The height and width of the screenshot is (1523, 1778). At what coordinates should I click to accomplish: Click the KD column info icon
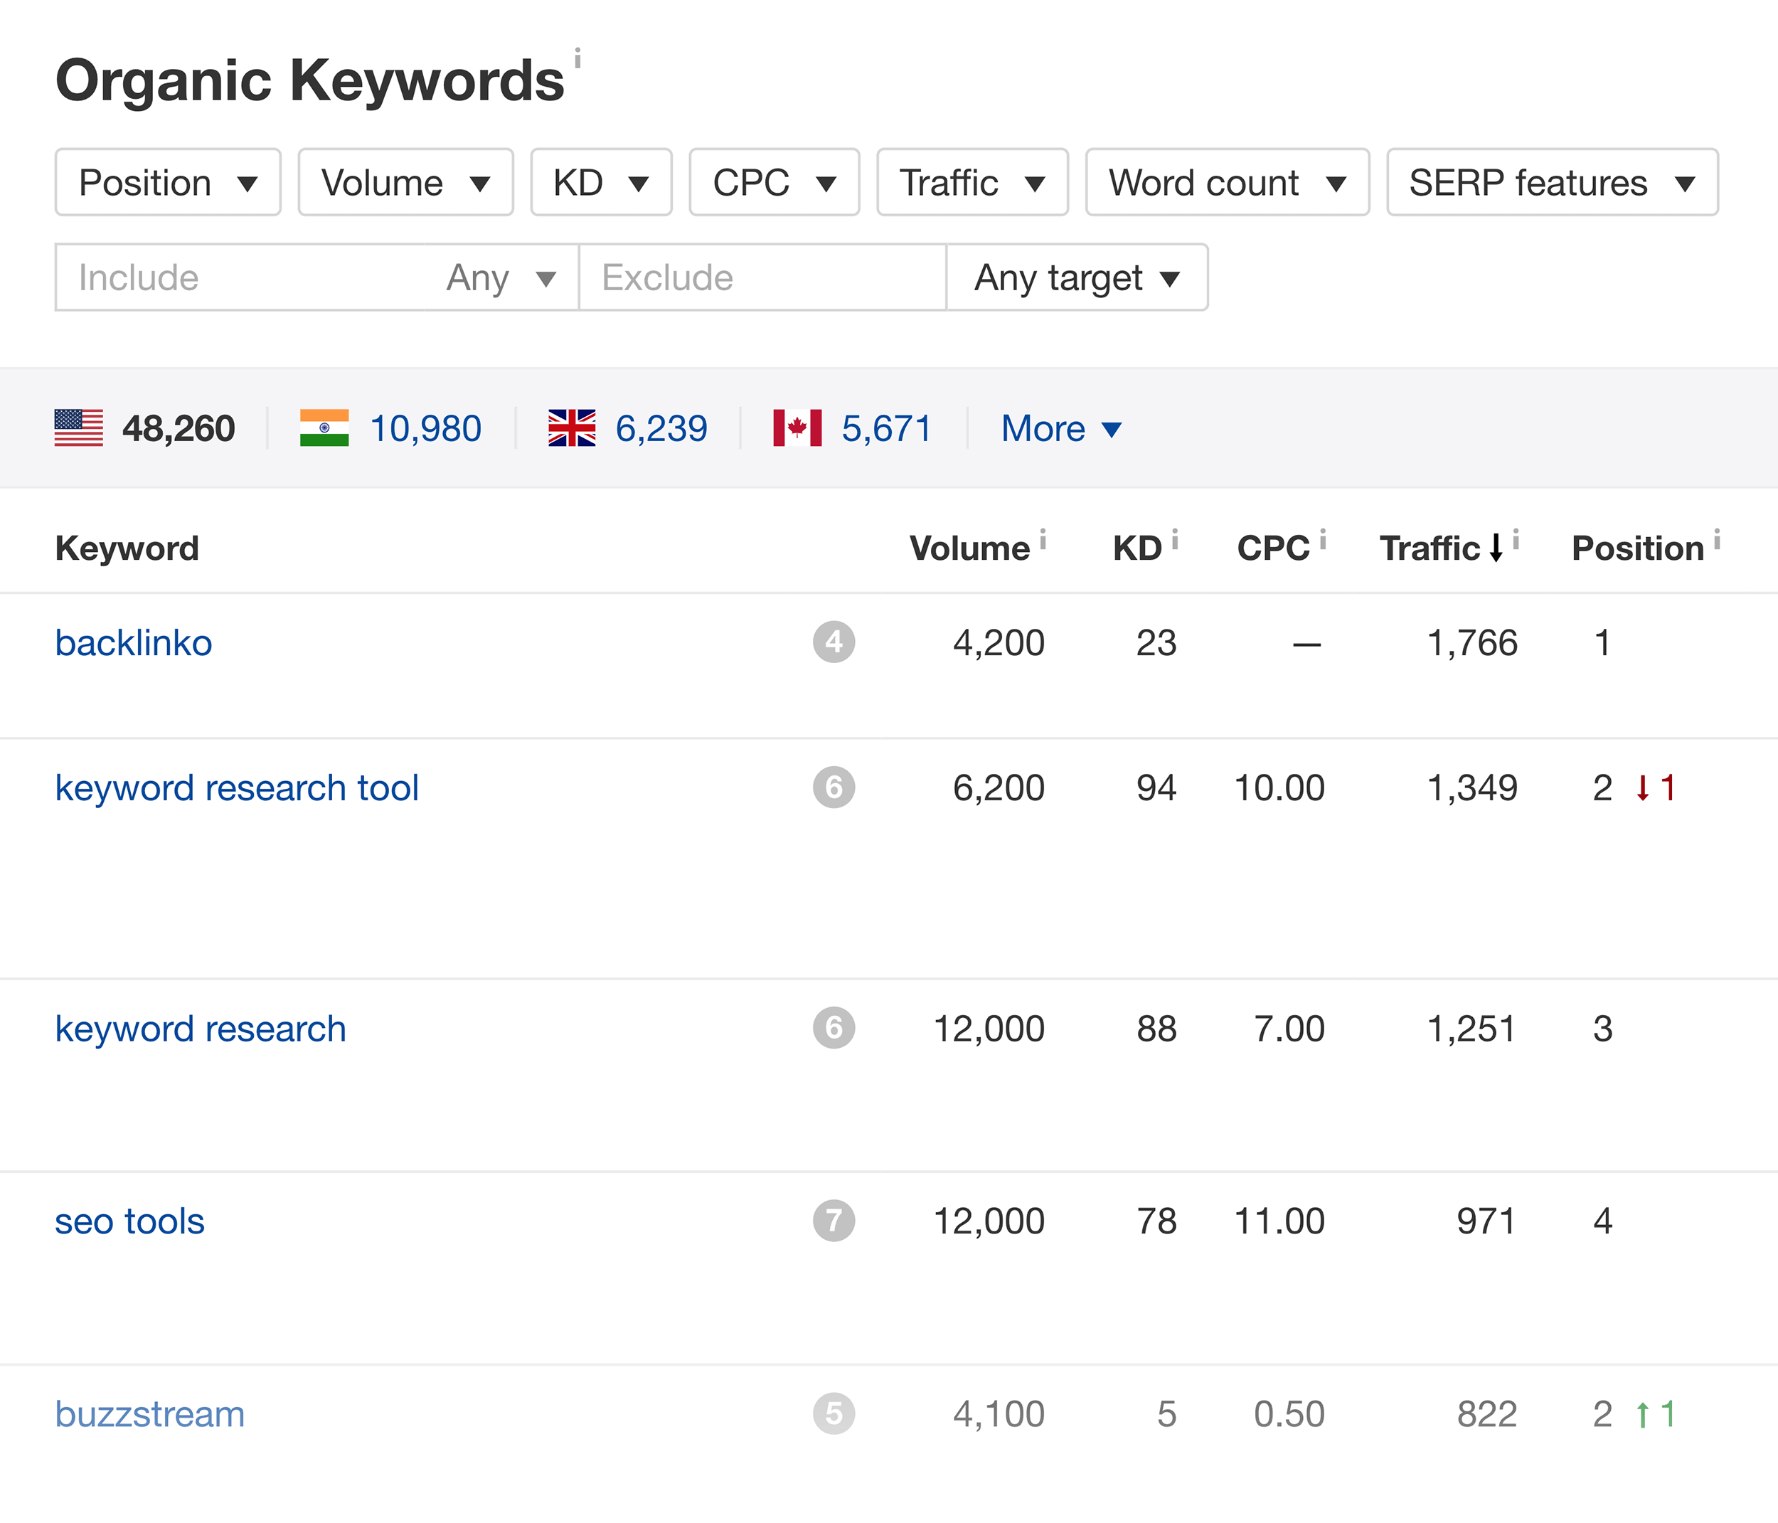(1175, 539)
